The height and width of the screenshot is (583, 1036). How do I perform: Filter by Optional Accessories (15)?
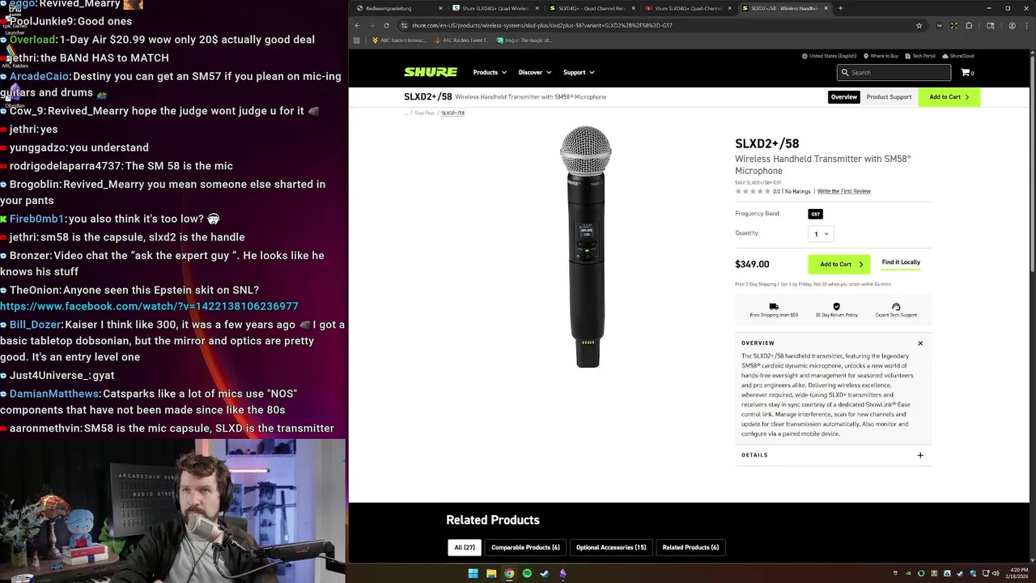(x=611, y=547)
